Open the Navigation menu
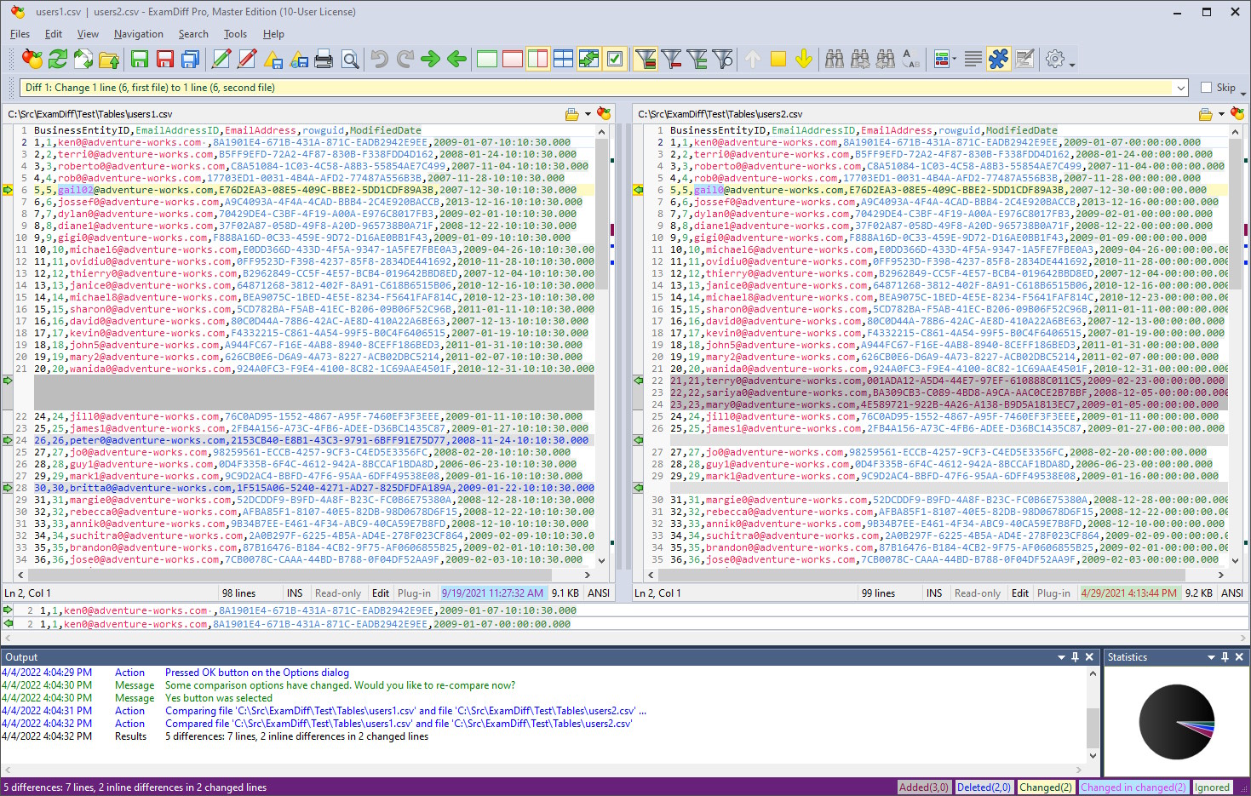This screenshot has width=1251, height=796. pyautogui.click(x=138, y=34)
